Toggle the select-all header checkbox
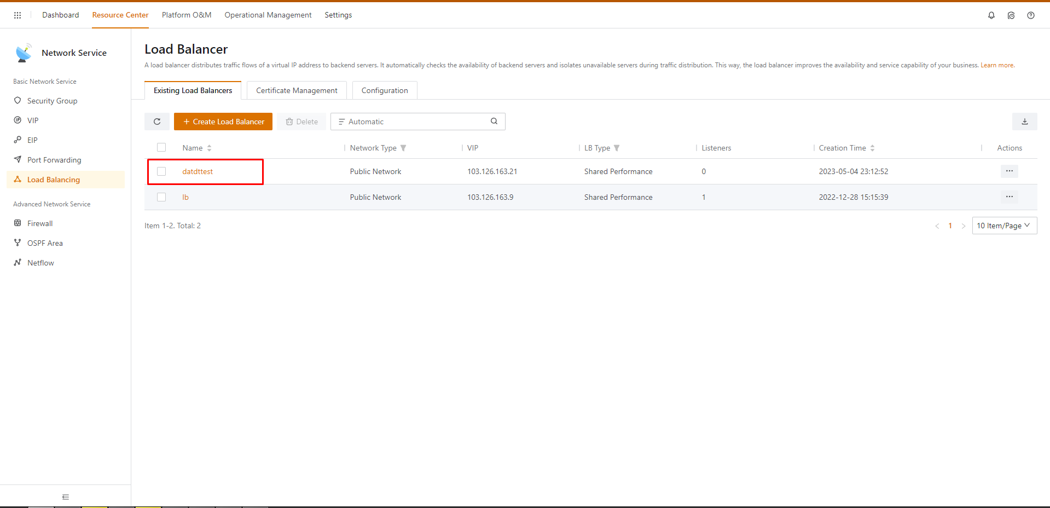Image resolution: width=1050 pixels, height=508 pixels. (x=161, y=147)
